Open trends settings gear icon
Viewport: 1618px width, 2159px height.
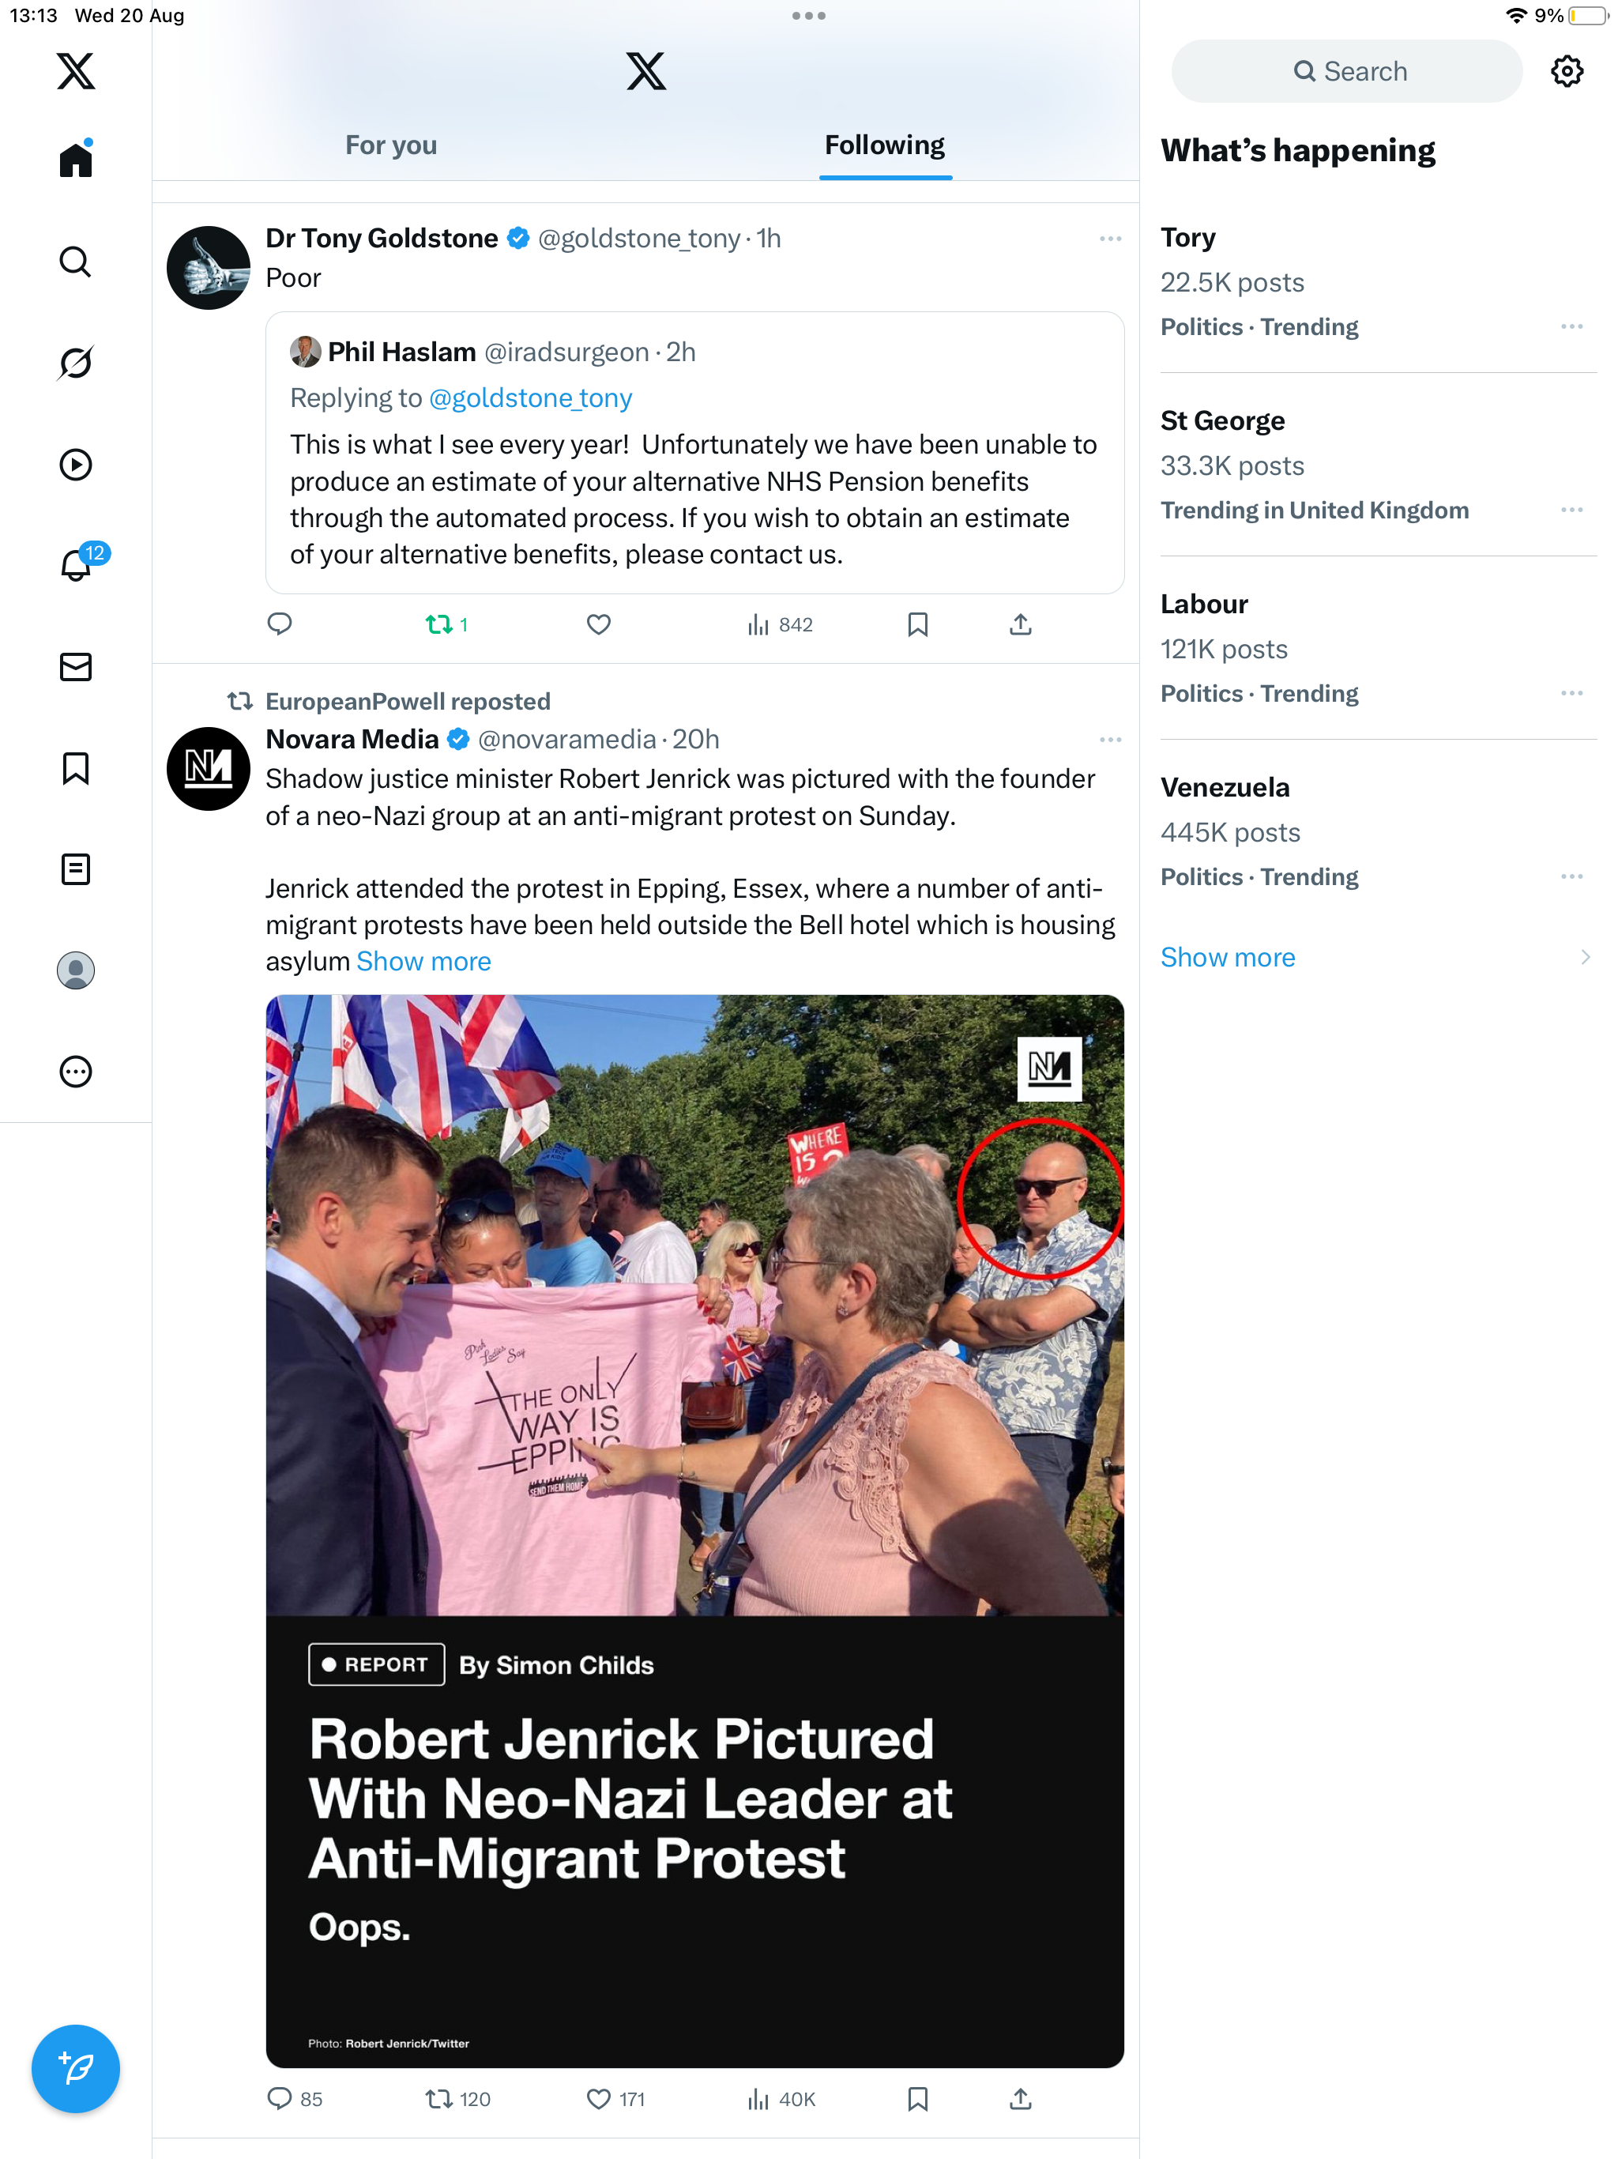(1567, 71)
